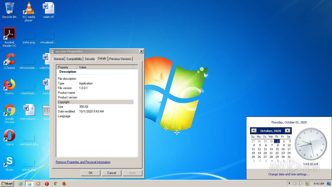The width and height of the screenshot is (332, 187).
Task: Select the Copyright property row
Action: [x=95, y=102]
